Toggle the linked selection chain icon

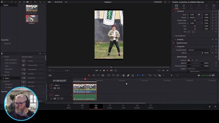coord(128,76)
